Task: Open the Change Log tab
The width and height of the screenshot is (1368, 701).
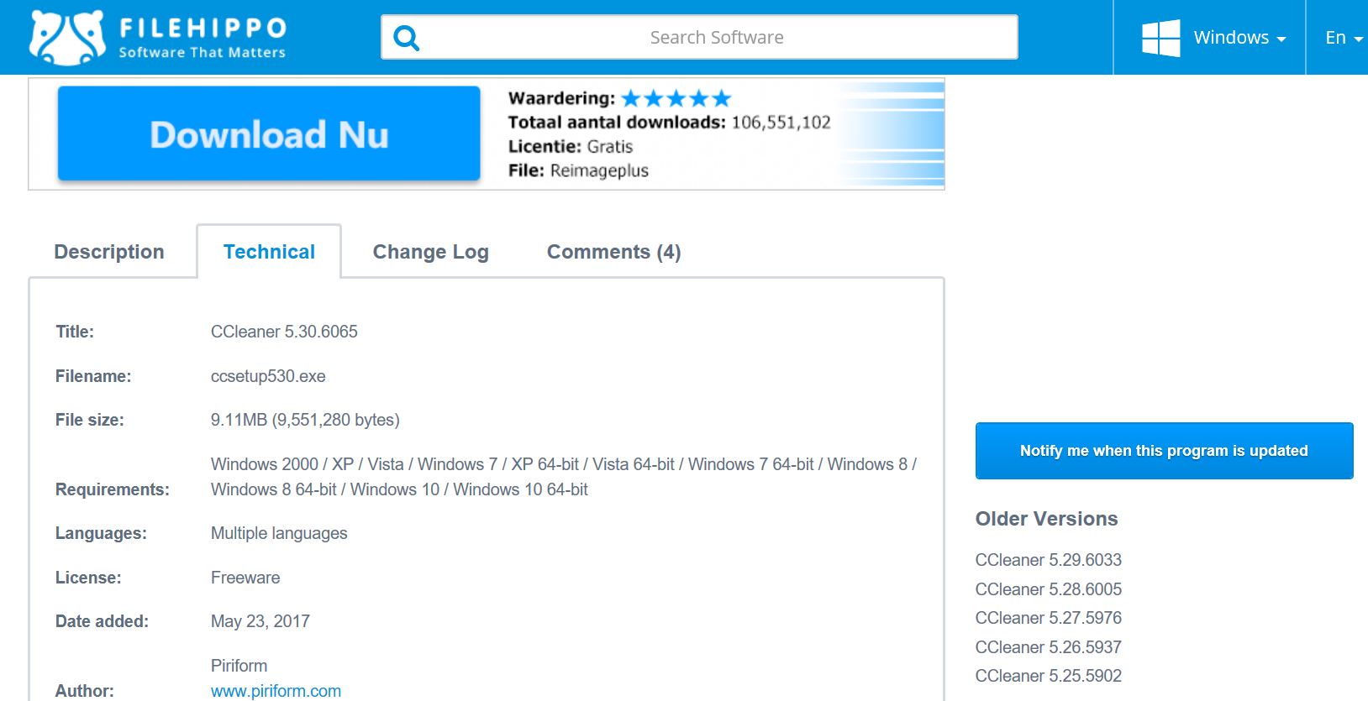Action: click(x=430, y=252)
